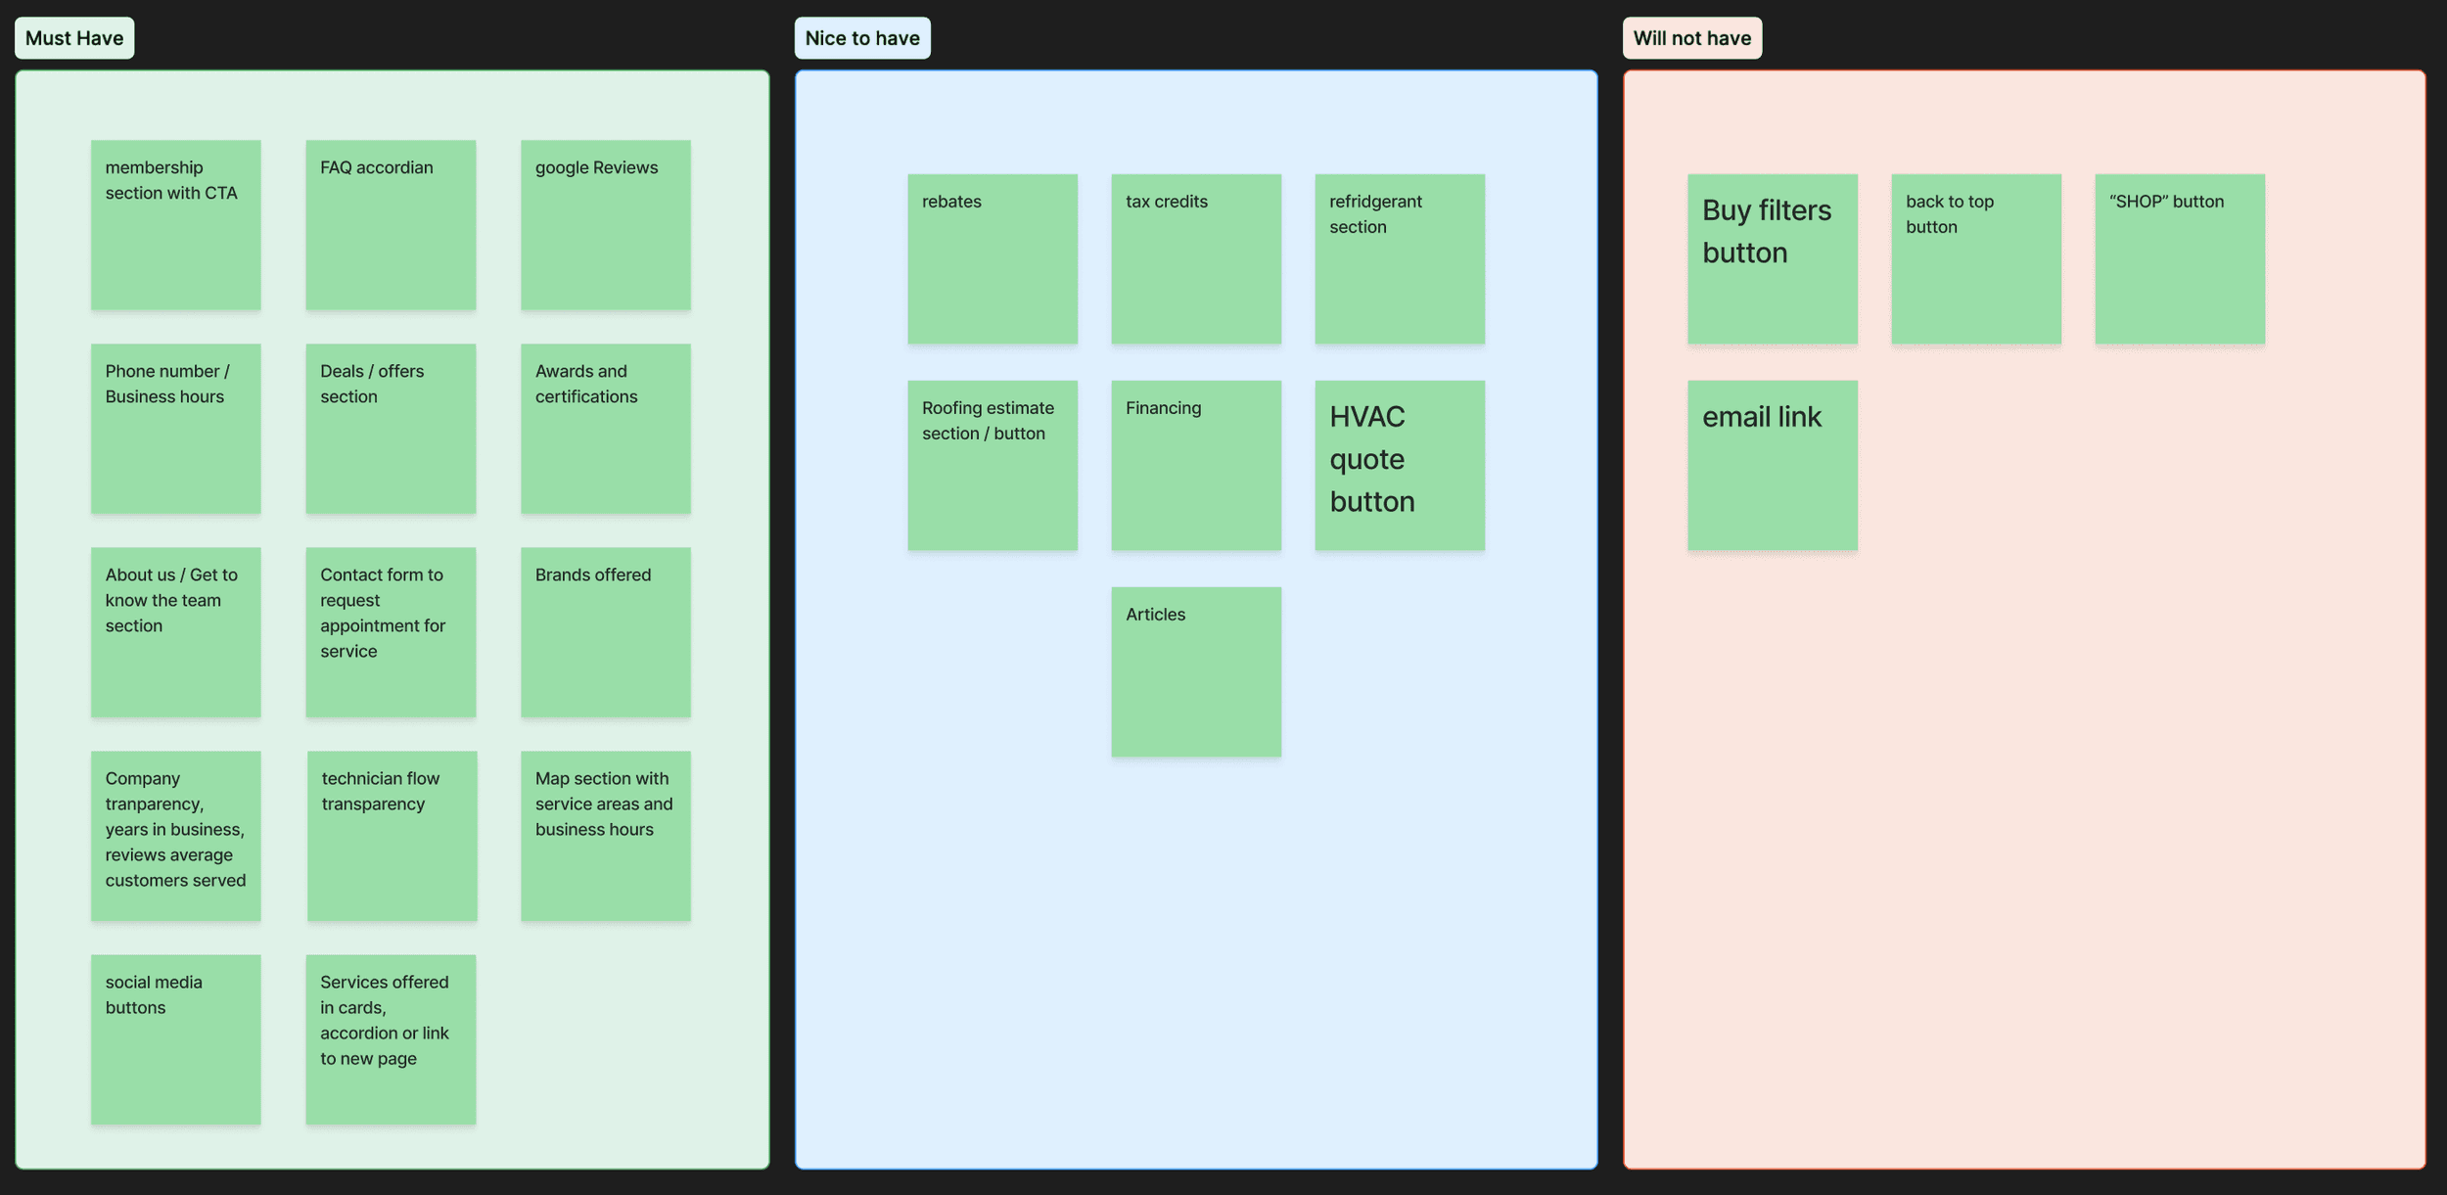
Task: Select the 'Will not have' section label
Action: tap(1691, 38)
